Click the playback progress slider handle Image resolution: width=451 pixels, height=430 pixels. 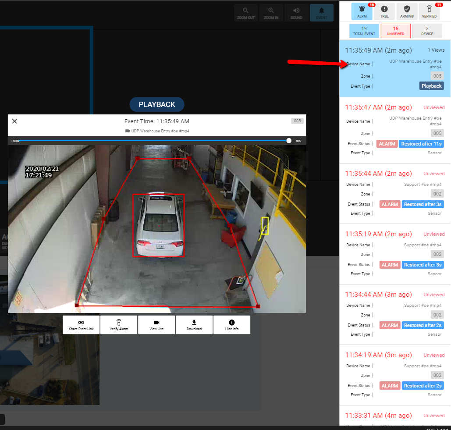coord(289,141)
